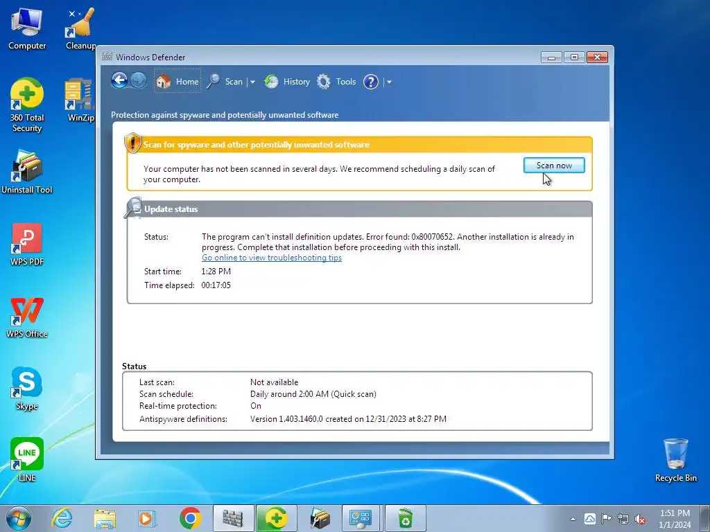Viewport: 710px width, 532px height.
Task: Open Windows Media Player from the taskbar
Action: point(147,518)
